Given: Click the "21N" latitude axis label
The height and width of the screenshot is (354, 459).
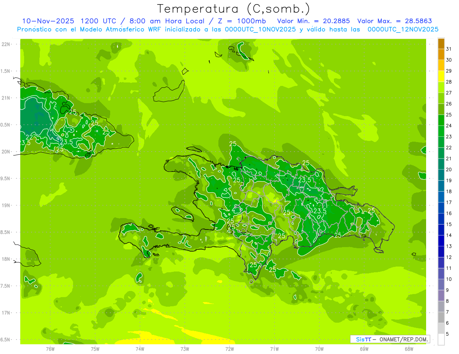Looking at the screenshot, I should (6, 98).
